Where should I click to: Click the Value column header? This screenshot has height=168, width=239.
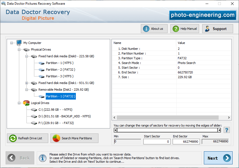click(204, 43)
